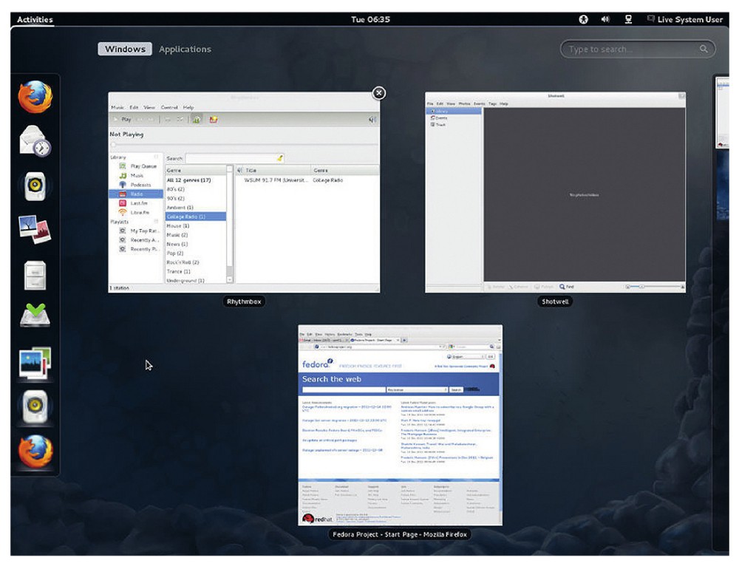Click the volume speaker icon in top bar
This screenshot has width=739, height=569.
pyautogui.click(x=605, y=20)
